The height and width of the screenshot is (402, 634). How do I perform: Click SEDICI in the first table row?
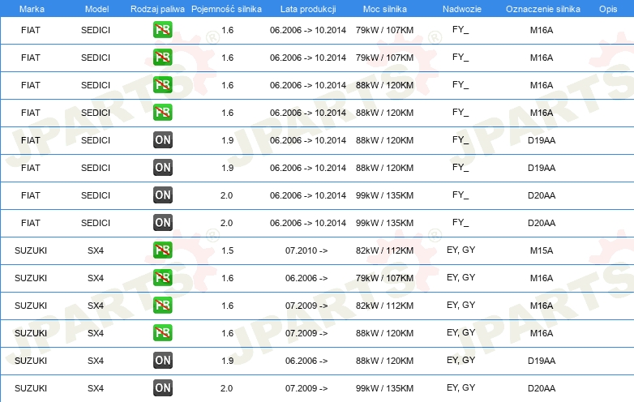pyautogui.click(x=96, y=30)
